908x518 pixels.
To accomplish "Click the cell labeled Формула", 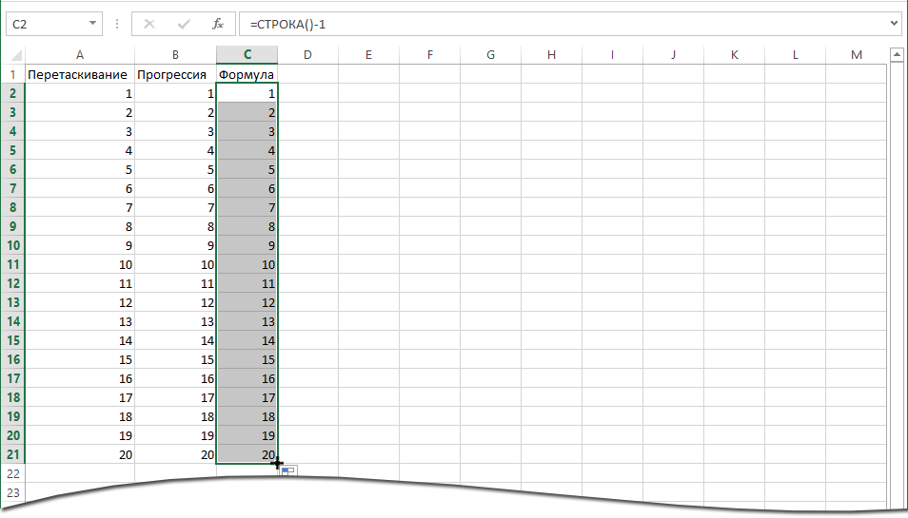I will [247, 74].
